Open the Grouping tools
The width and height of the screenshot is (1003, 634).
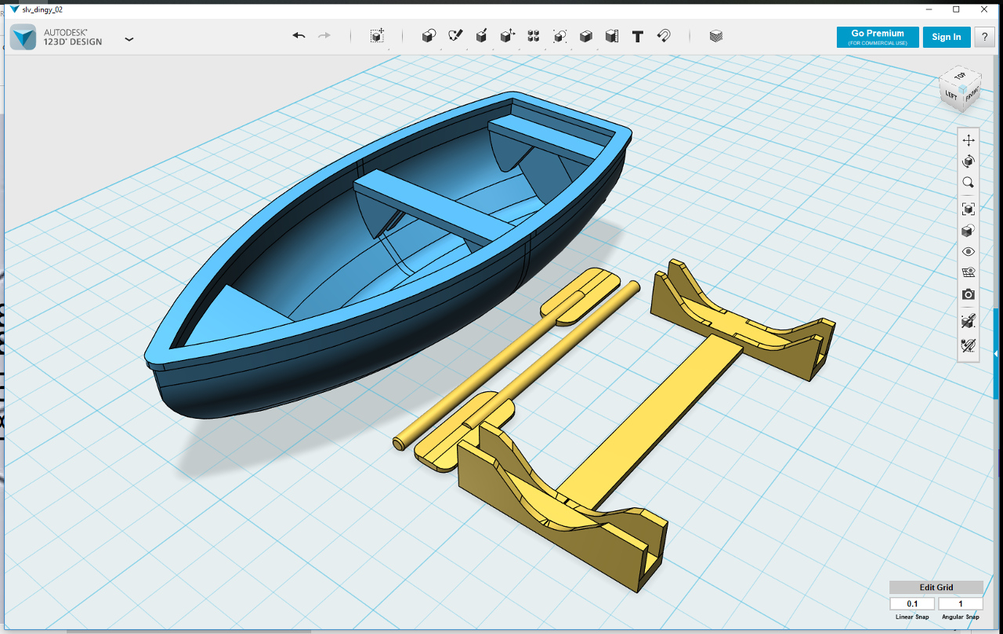559,36
